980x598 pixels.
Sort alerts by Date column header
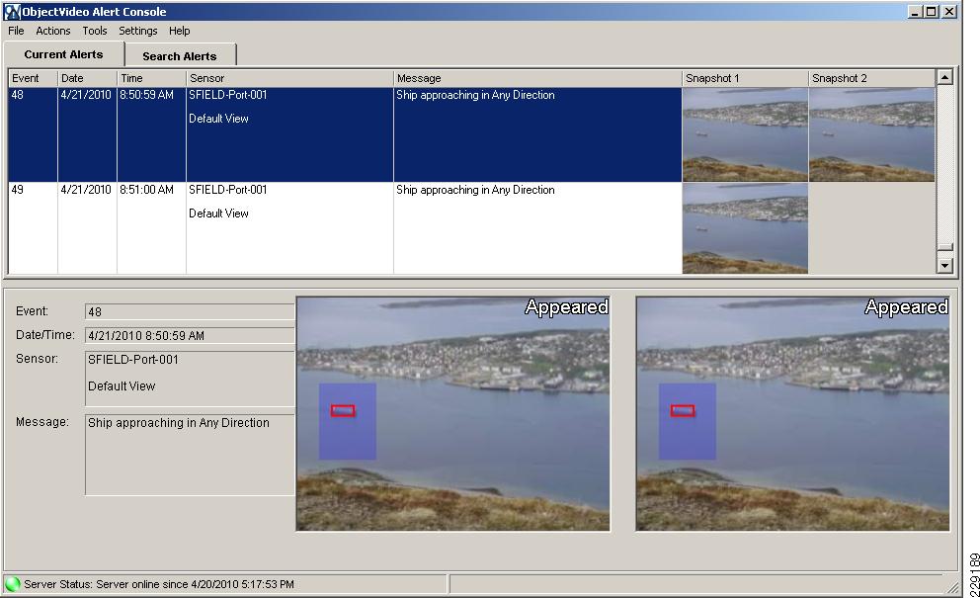pyautogui.click(x=87, y=78)
